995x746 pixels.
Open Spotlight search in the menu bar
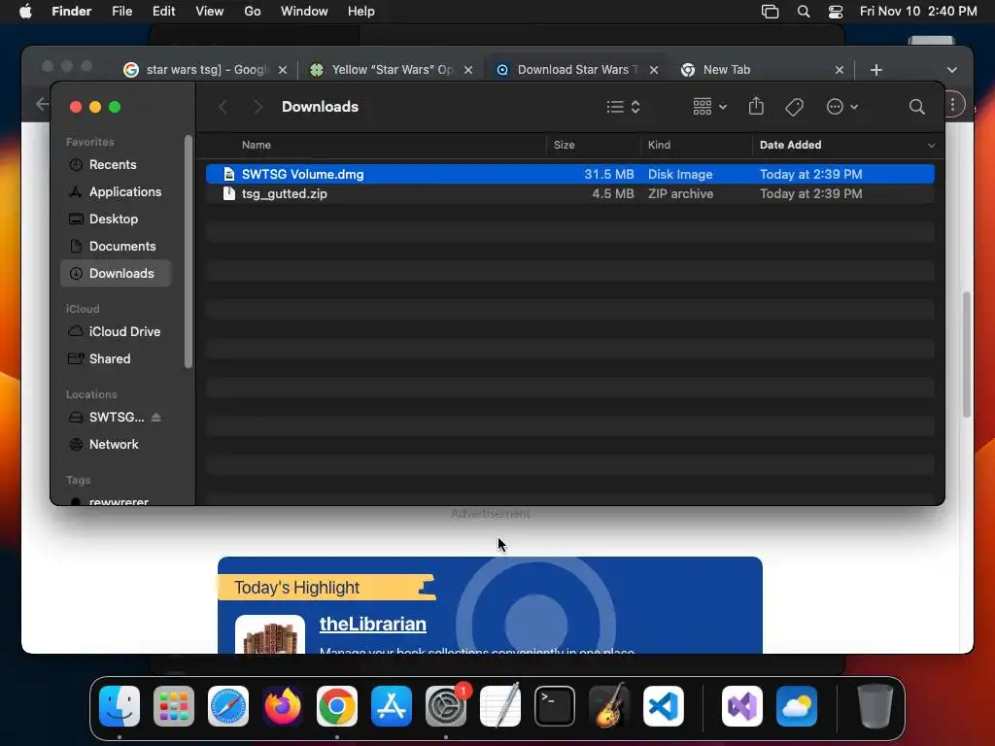[804, 12]
